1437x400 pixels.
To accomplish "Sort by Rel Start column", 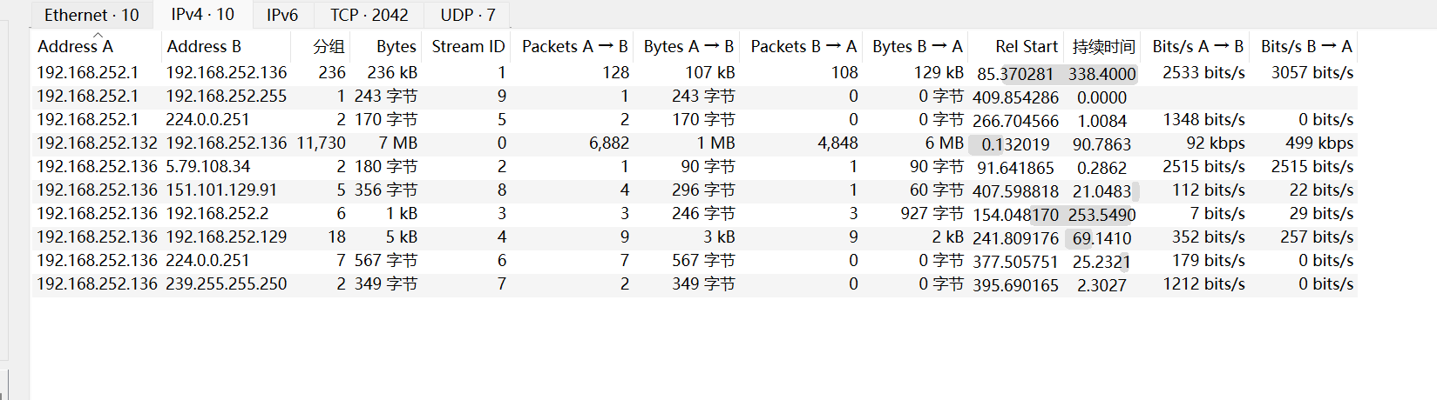I will click(1026, 47).
